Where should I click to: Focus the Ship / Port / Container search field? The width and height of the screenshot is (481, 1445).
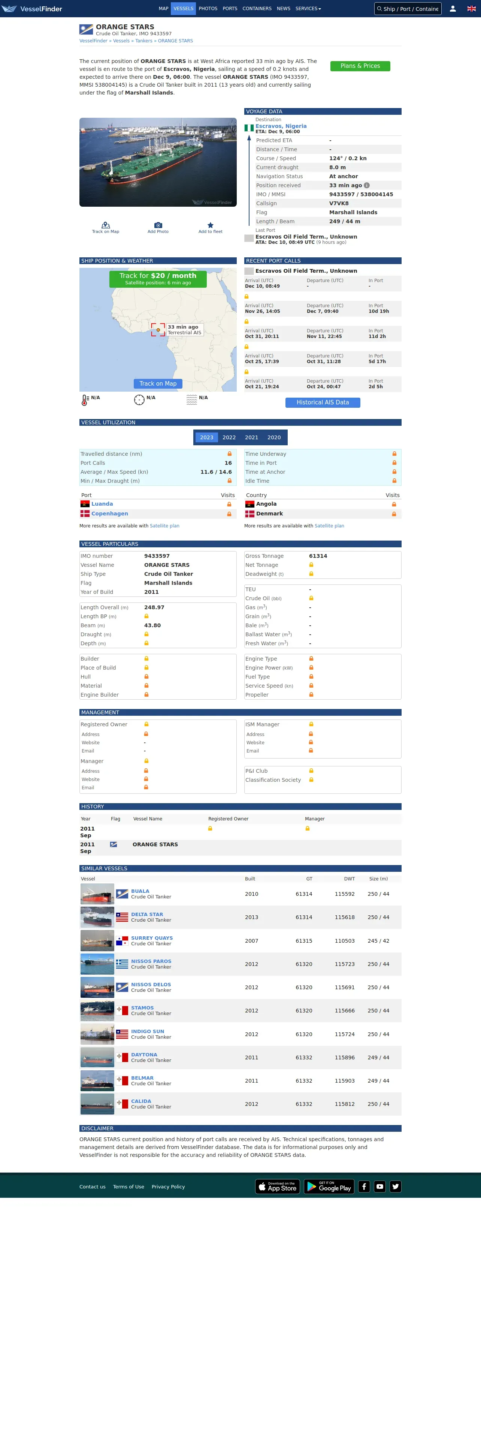408,9
